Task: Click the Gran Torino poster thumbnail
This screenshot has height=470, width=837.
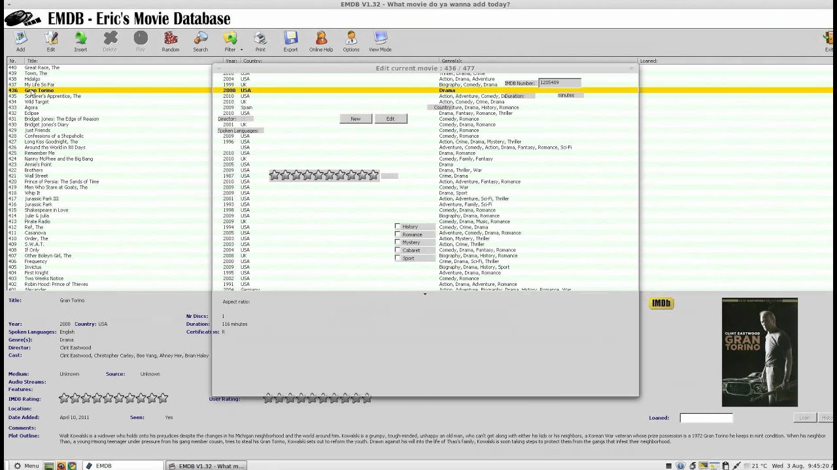Action: (x=760, y=352)
